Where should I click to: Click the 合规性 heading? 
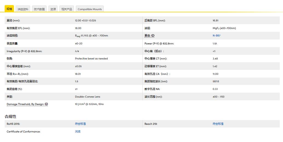10,117
